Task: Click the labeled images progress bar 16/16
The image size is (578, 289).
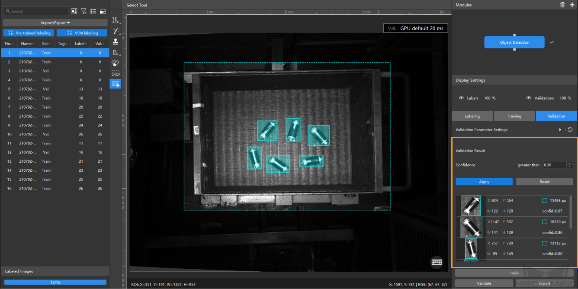Action: [x=55, y=282]
